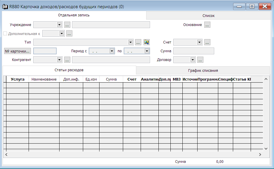Screen dimensions: 274x169
Task: Click the table scroll down arrow
Action: click(266, 149)
